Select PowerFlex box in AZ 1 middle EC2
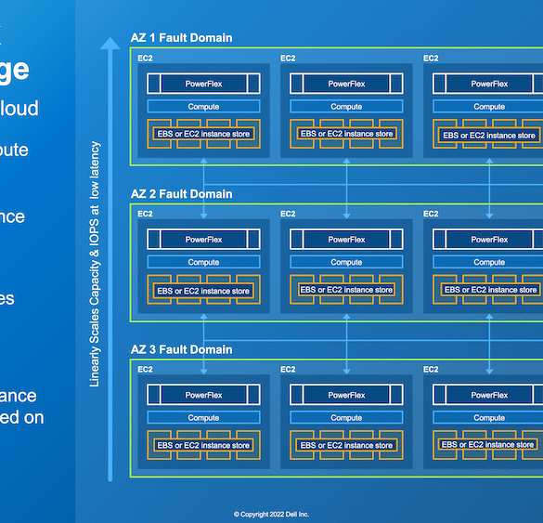Image resolution: width=543 pixels, height=523 pixels. (346, 84)
